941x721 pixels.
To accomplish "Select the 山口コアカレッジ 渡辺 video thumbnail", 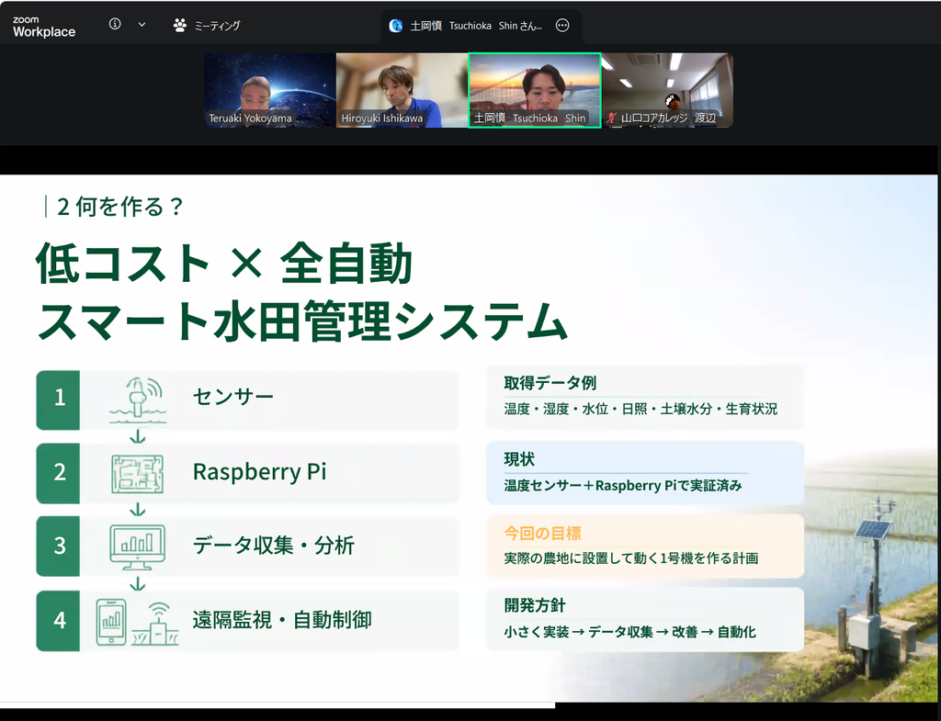I will 667,90.
